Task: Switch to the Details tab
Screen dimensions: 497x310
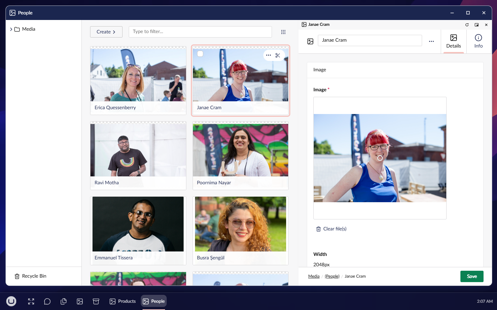Action: tap(454, 41)
